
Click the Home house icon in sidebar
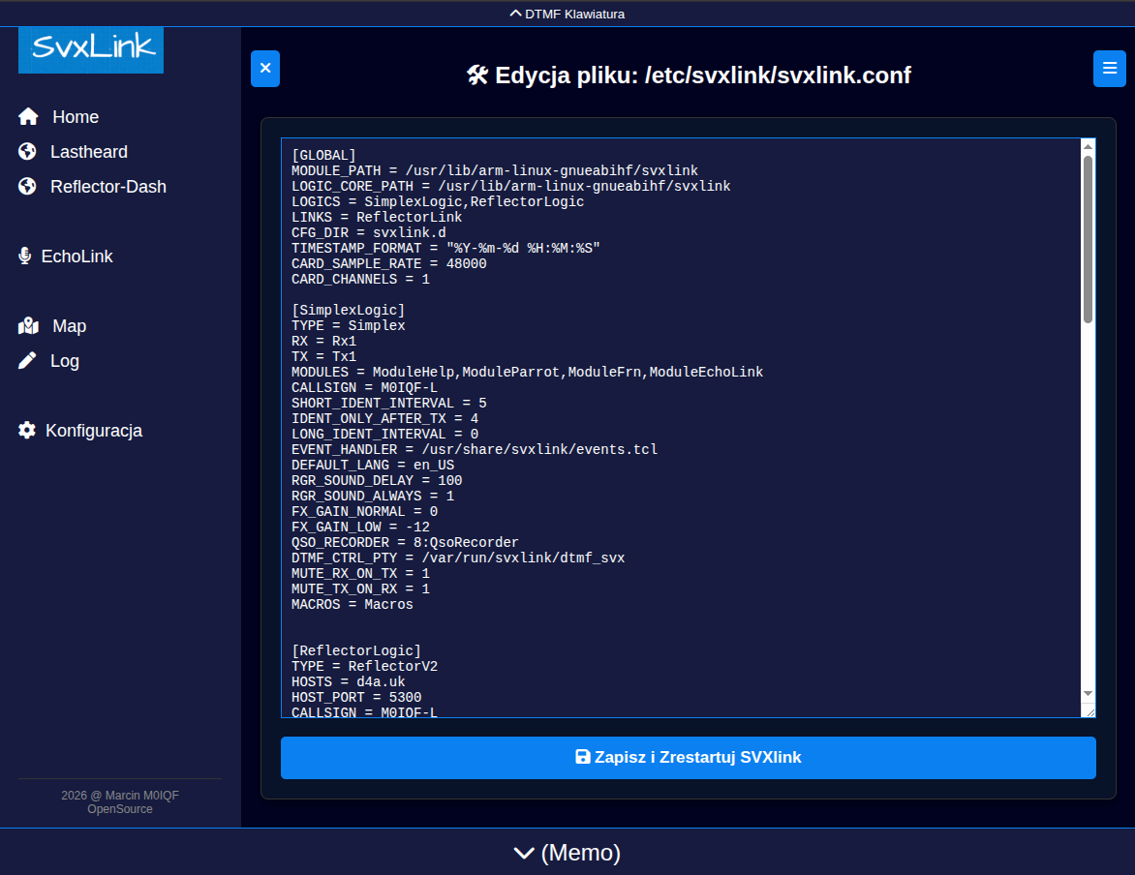[x=28, y=117]
